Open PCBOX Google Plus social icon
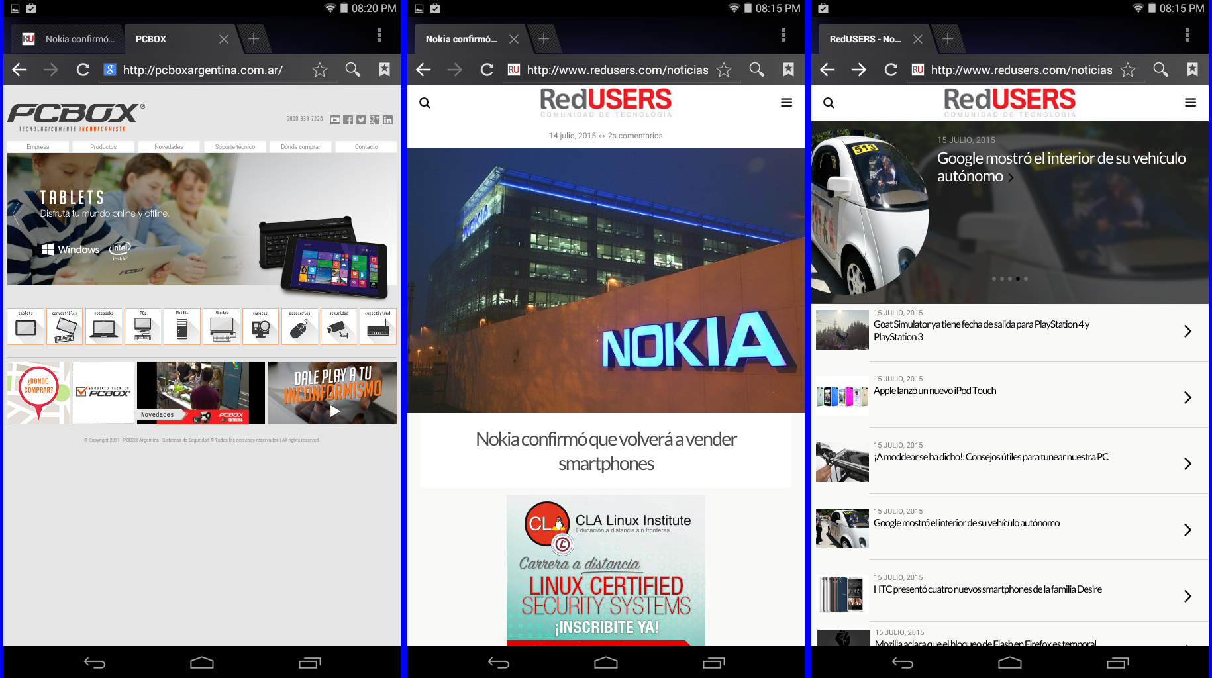The height and width of the screenshot is (678, 1212). coord(375,120)
